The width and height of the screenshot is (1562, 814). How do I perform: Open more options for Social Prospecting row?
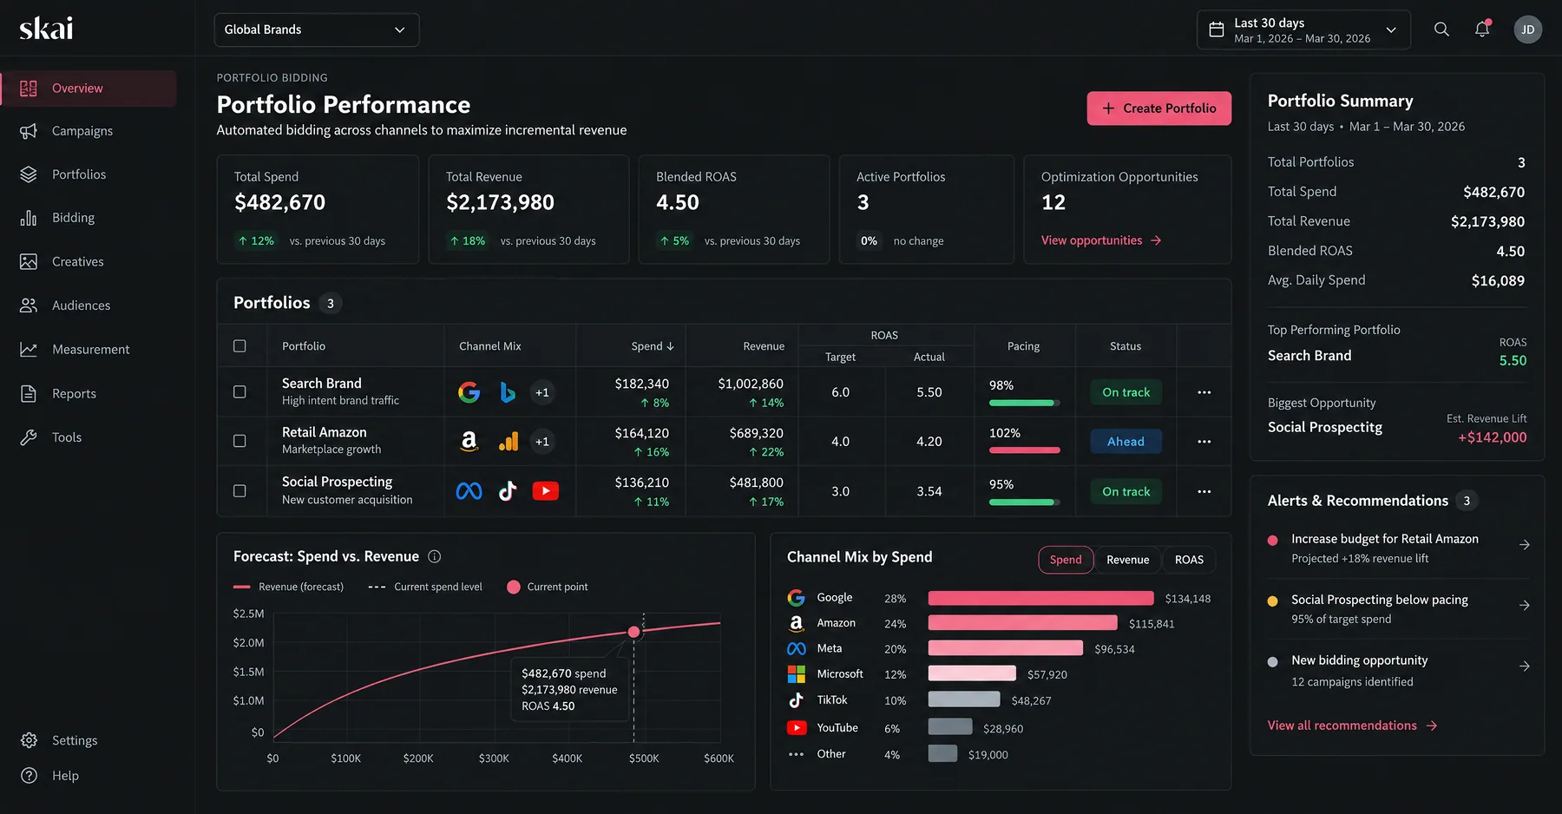(1204, 491)
